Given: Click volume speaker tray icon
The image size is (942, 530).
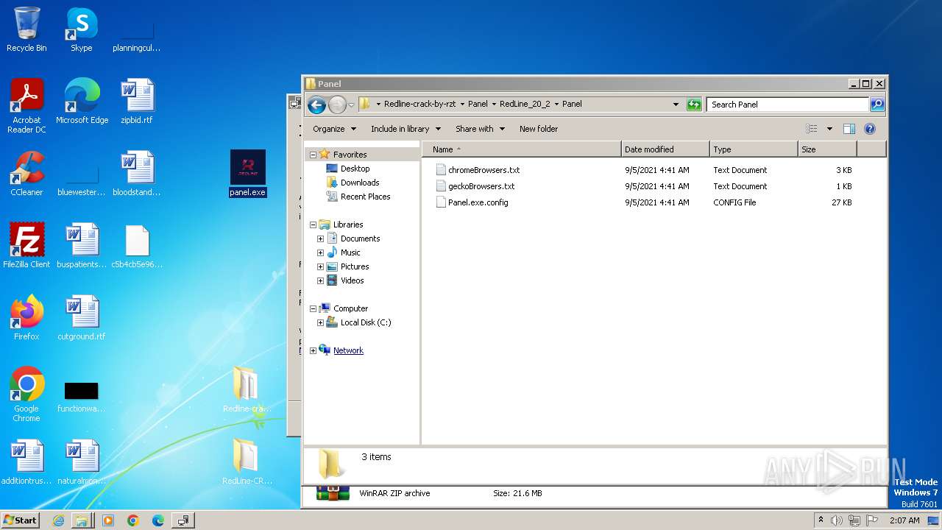Looking at the screenshot, I should click(837, 520).
